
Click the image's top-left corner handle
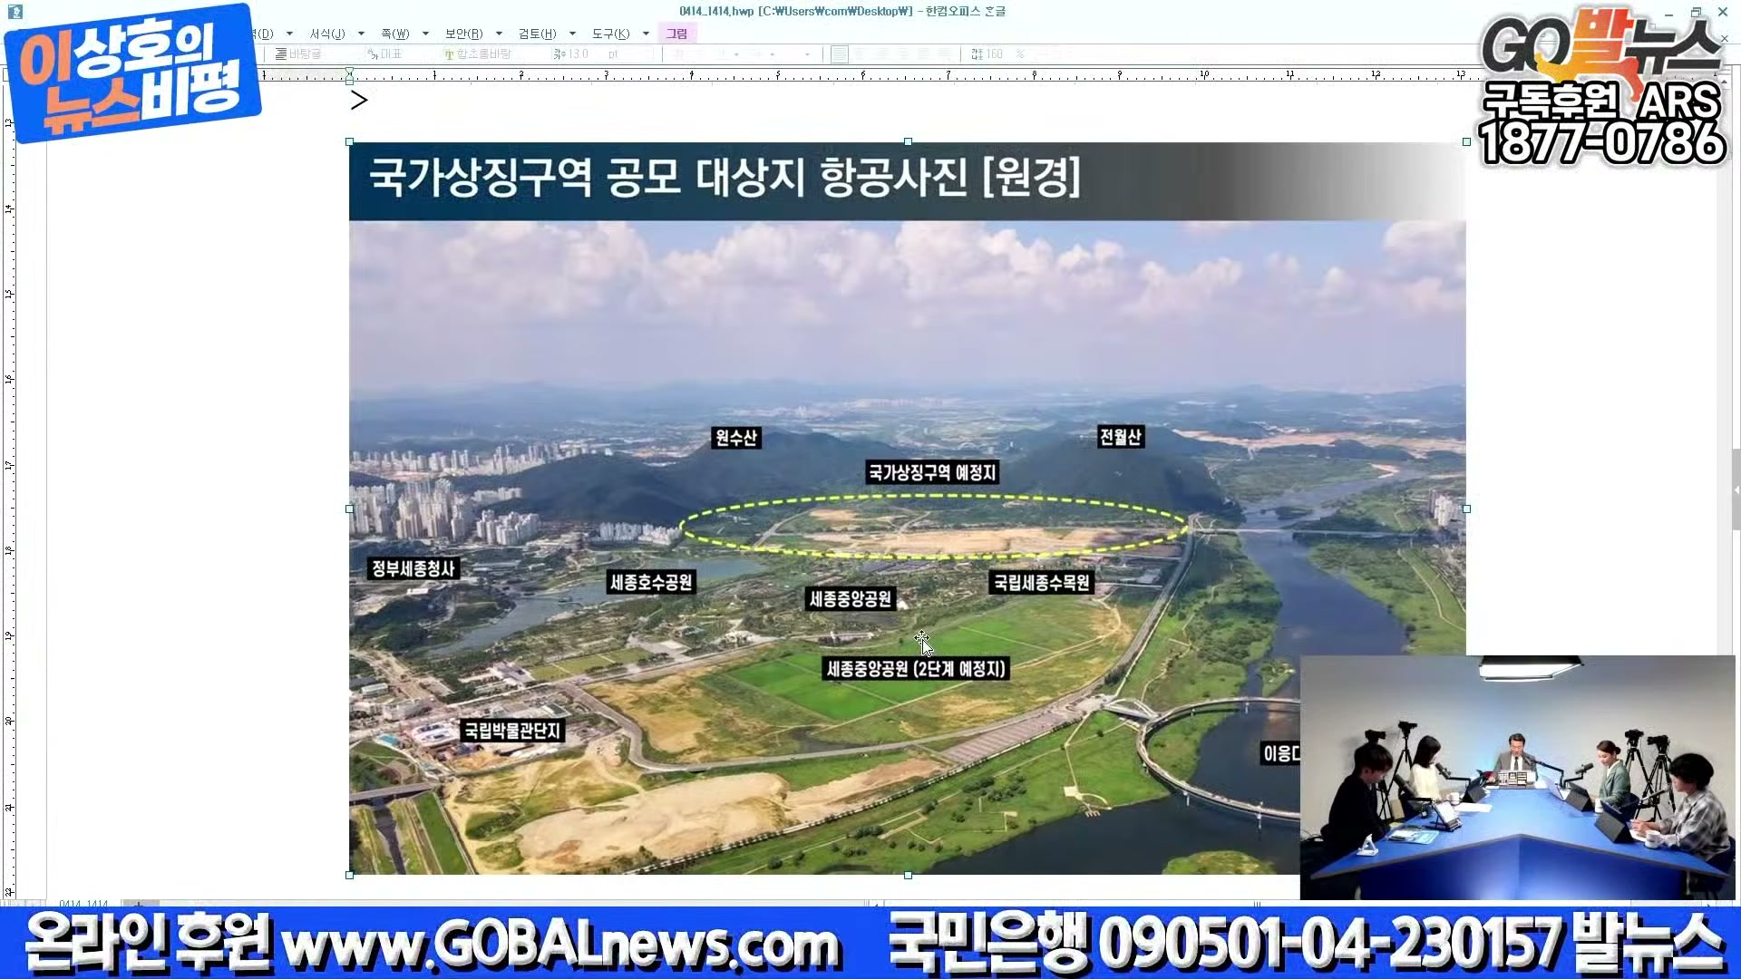click(350, 142)
